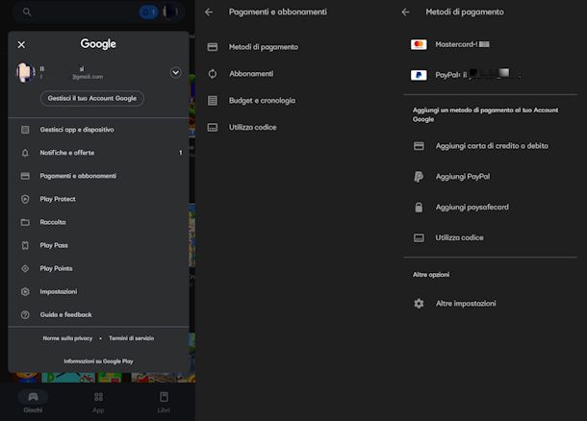Click the account profile picture
Screen dimensions: 587x421
pyautogui.click(x=26, y=72)
